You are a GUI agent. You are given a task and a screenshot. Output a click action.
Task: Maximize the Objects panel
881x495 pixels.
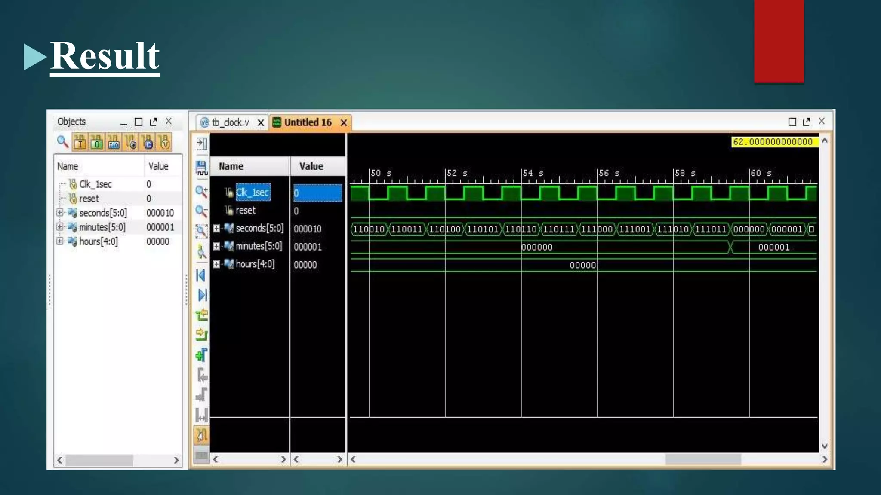pos(139,122)
